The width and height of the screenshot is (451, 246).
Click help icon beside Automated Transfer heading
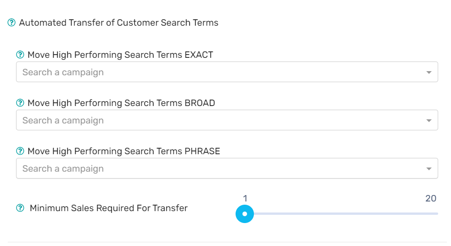(12, 22)
